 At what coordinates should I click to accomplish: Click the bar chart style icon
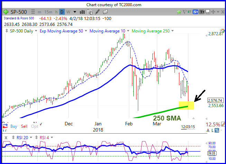pyautogui.click(x=82, y=12)
